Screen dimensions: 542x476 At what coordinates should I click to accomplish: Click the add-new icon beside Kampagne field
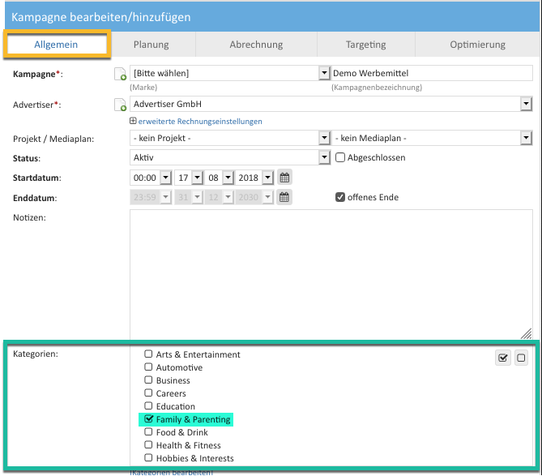click(120, 75)
